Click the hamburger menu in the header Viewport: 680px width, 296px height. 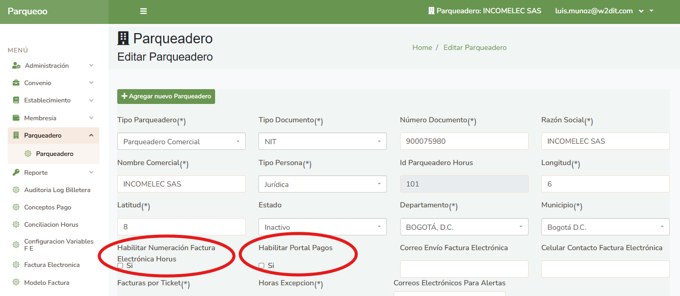click(143, 11)
